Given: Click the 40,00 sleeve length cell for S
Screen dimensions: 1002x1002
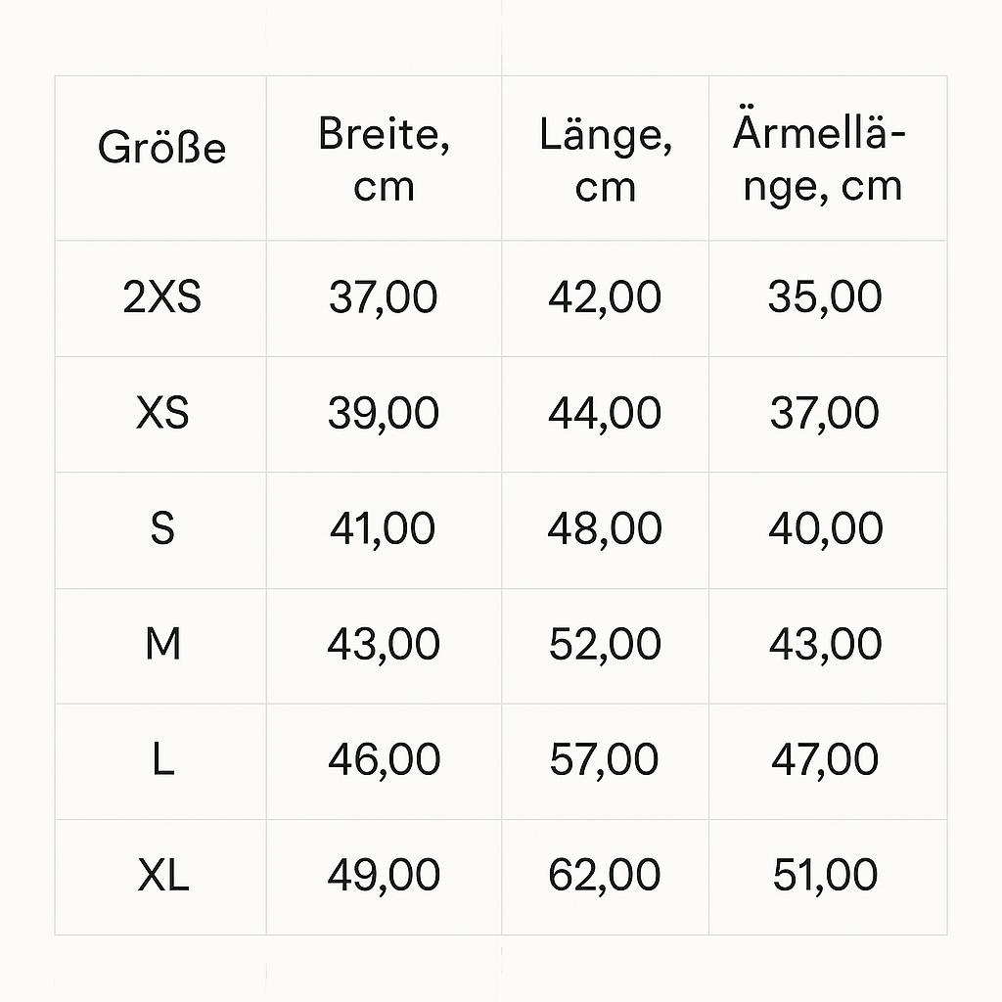Looking at the screenshot, I should click(826, 528).
